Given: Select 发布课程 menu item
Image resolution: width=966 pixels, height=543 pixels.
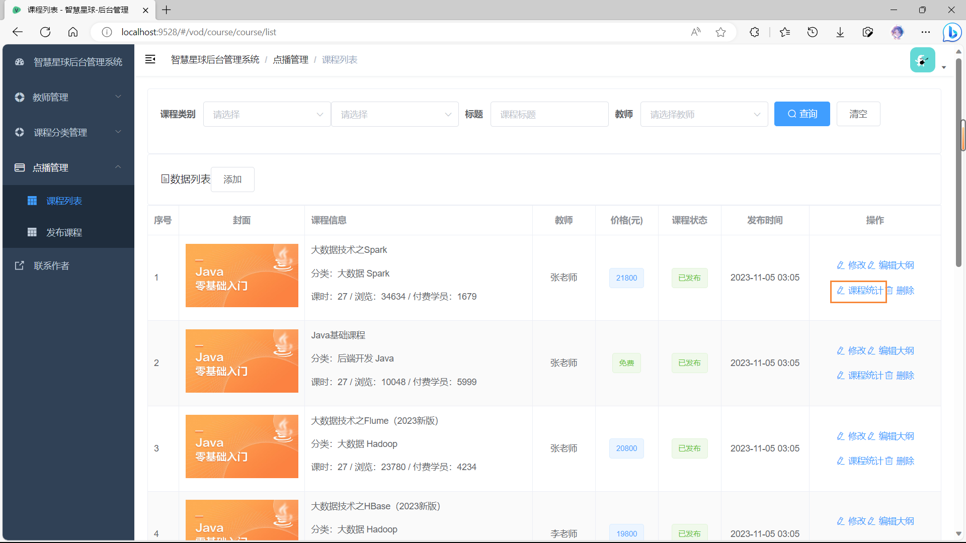Looking at the screenshot, I should [64, 232].
